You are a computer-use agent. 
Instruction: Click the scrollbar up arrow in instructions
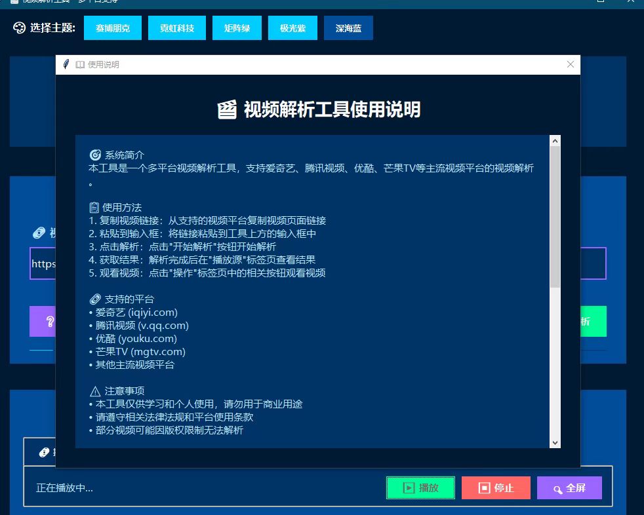coord(555,141)
